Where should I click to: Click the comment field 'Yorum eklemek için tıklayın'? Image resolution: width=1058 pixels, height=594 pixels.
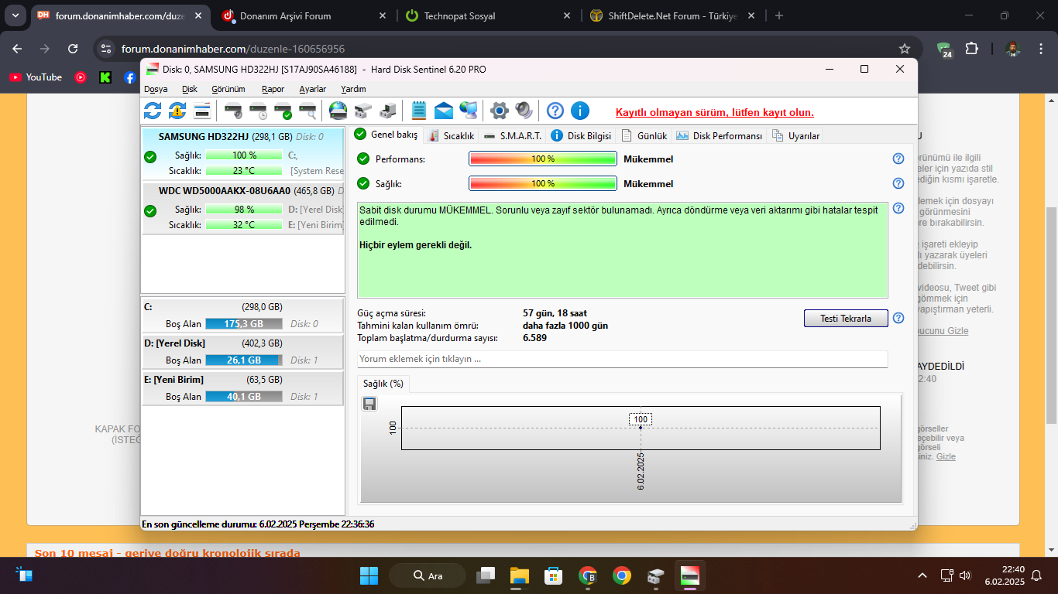(623, 359)
